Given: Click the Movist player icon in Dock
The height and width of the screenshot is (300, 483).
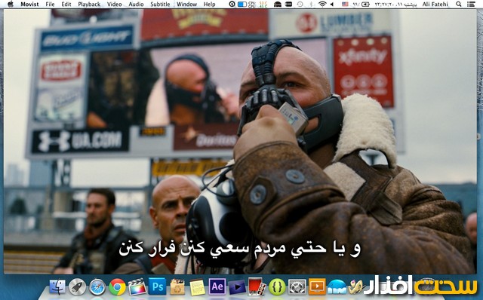Looking at the screenshot, I should click(237, 287).
